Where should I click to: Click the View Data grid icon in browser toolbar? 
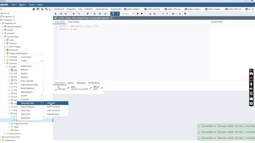[38, 9]
